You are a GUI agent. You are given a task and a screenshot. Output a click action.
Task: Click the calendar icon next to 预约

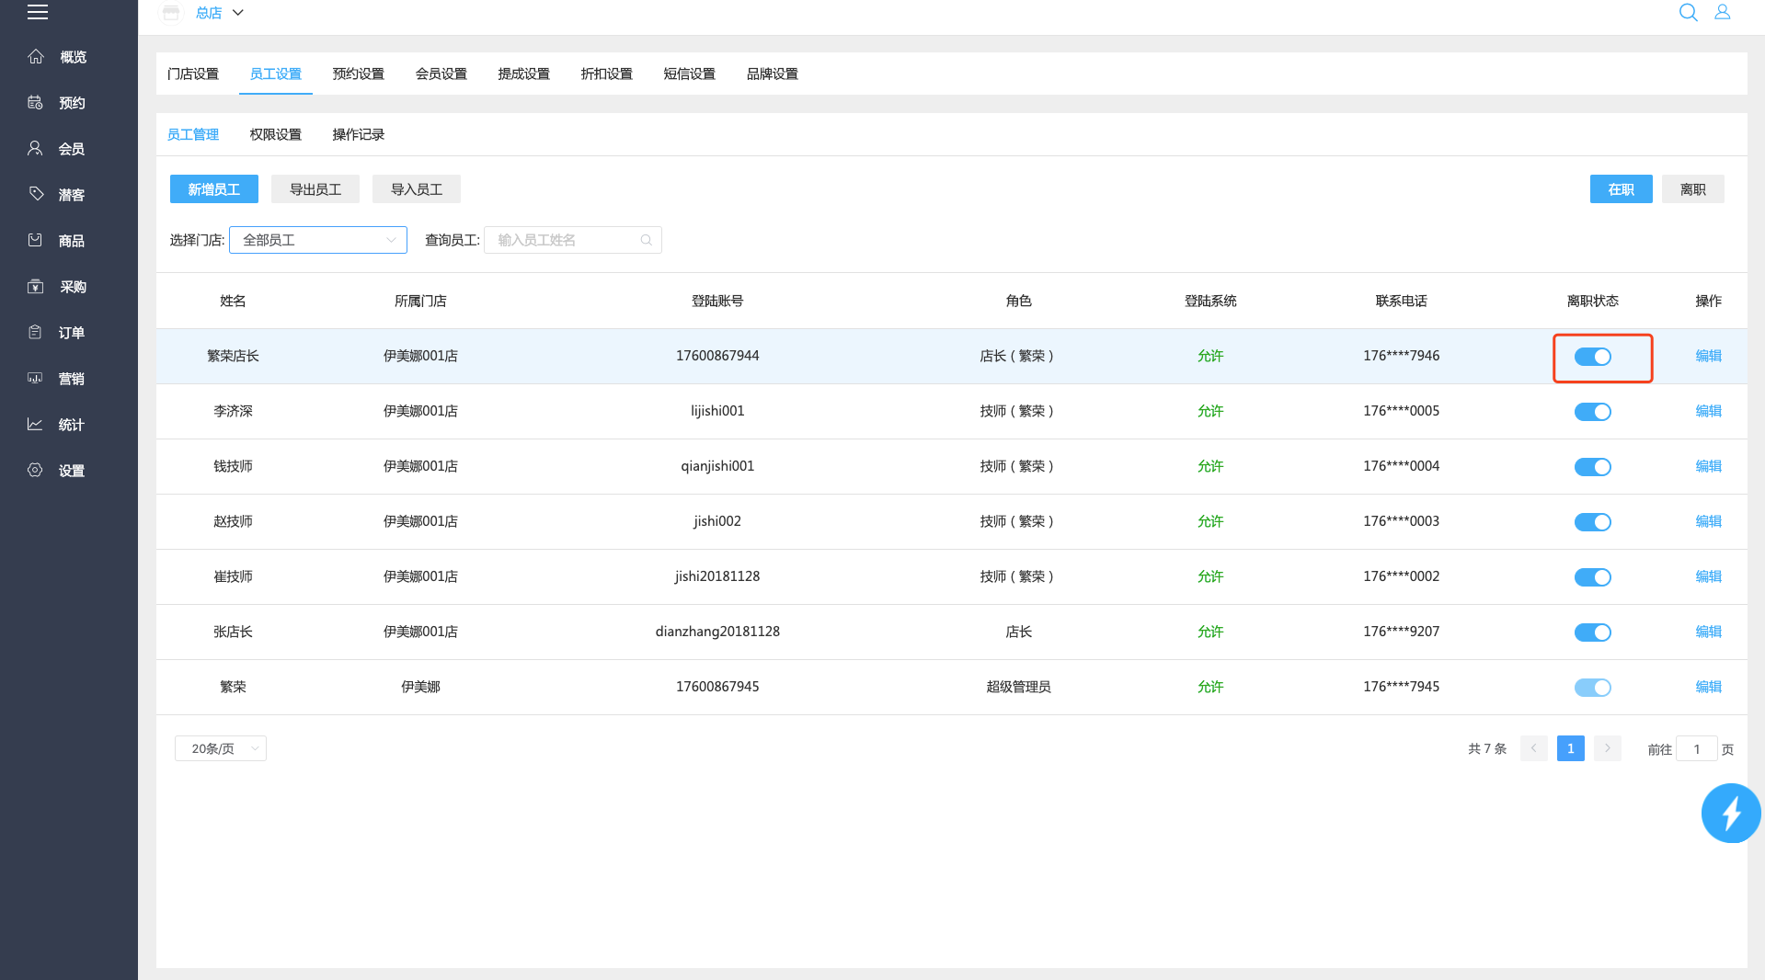pyautogui.click(x=36, y=102)
